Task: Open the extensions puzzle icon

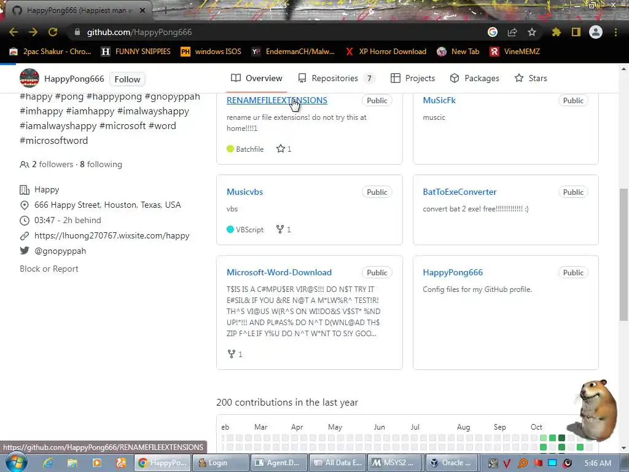Action: (x=557, y=32)
